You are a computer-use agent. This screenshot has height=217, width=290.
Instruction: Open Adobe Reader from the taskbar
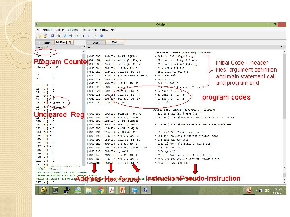(x=112, y=190)
